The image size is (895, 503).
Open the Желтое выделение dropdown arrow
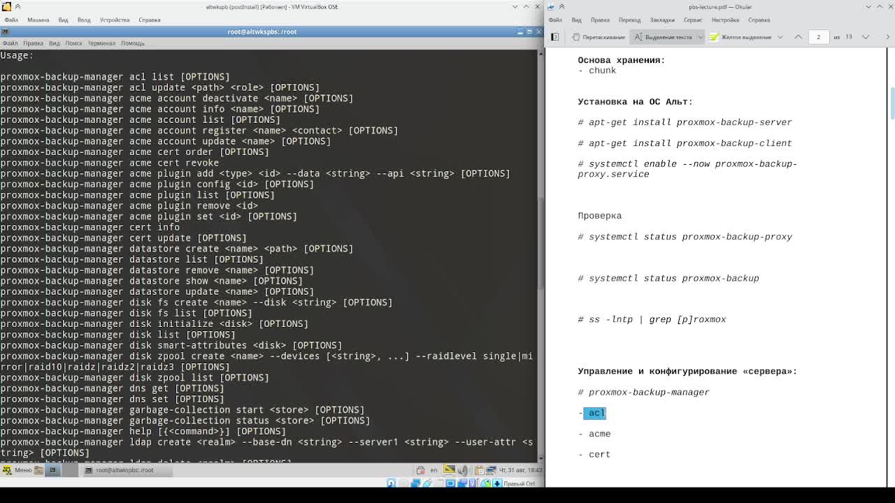(x=780, y=37)
